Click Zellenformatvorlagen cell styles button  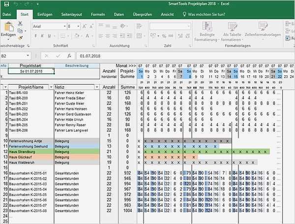(263, 32)
